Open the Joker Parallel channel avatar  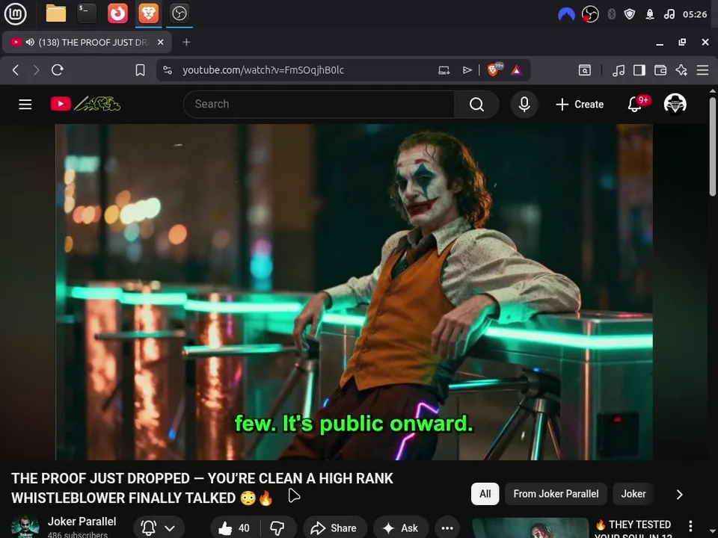25,527
